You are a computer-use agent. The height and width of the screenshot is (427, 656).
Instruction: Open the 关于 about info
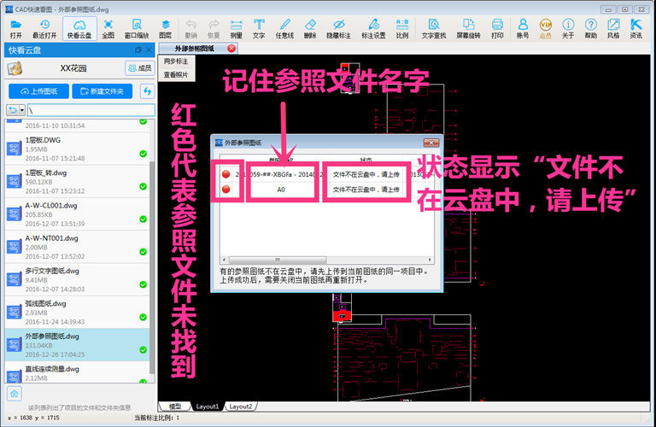click(568, 29)
